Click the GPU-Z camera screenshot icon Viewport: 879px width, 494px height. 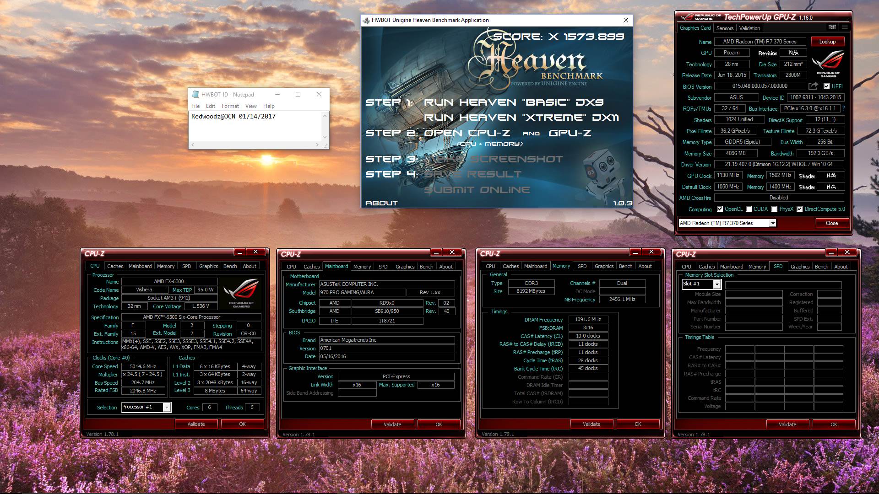(x=832, y=27)
